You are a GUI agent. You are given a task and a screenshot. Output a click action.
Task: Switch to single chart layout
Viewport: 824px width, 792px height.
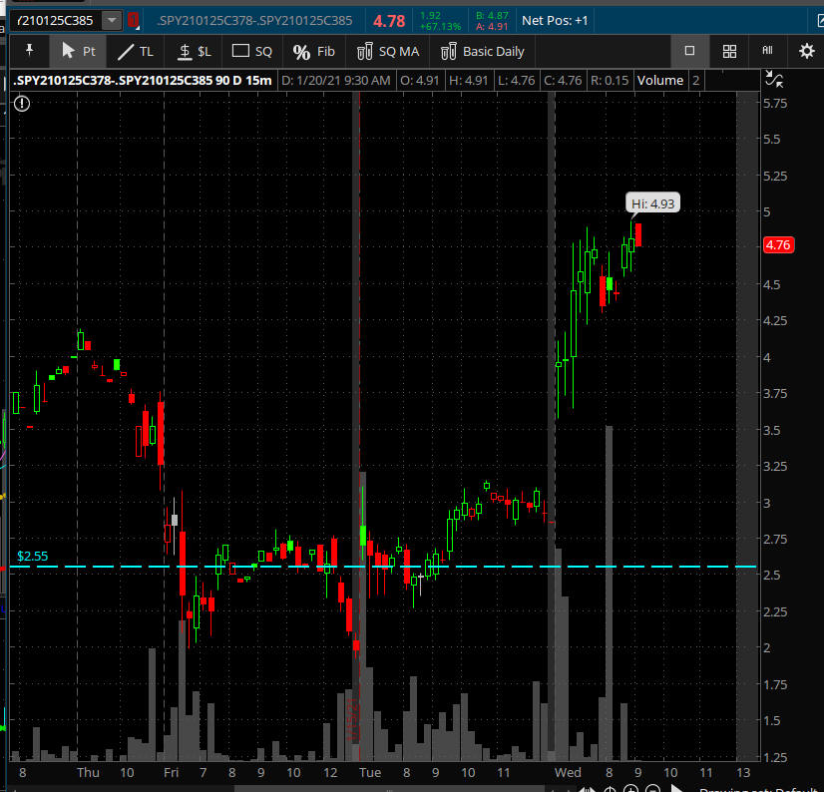(689, 51)
